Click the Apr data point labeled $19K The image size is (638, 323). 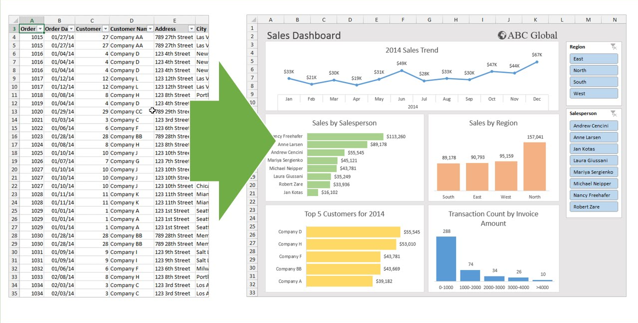[x=356, y=85]
